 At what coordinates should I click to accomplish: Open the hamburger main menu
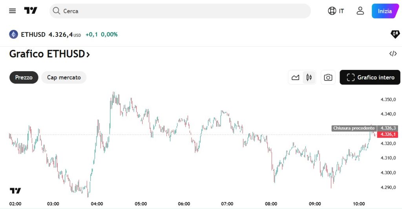click(x=13, y=11)
